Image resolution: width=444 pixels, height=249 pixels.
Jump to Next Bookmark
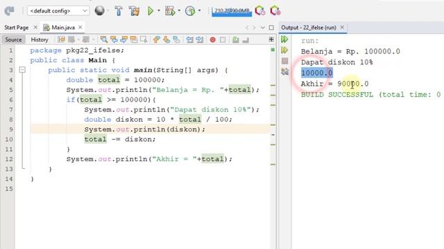tap(166, 40)
